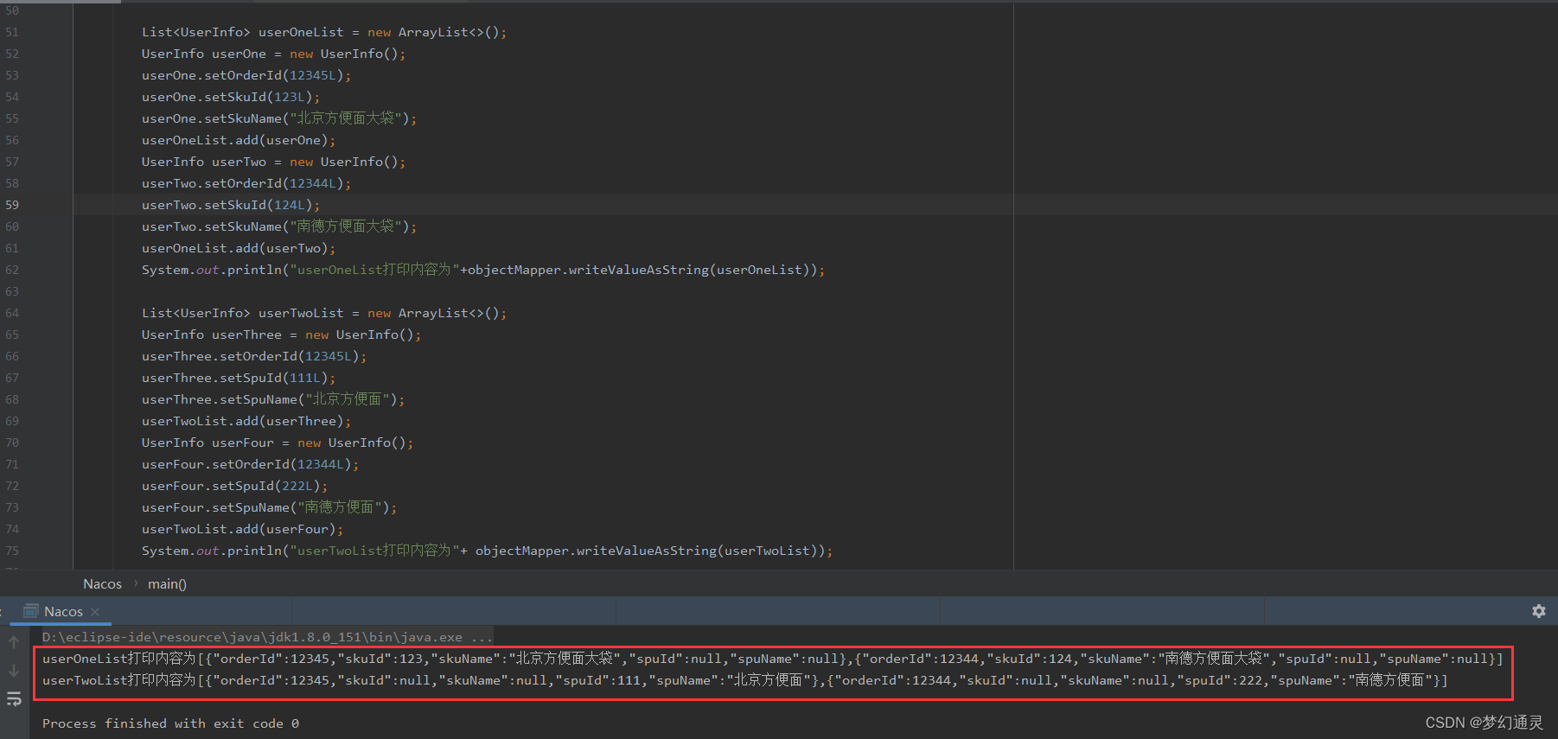Click the main() breadcrumb
This screenshot has height=739, width=1558.
click(x=167, y=584)
